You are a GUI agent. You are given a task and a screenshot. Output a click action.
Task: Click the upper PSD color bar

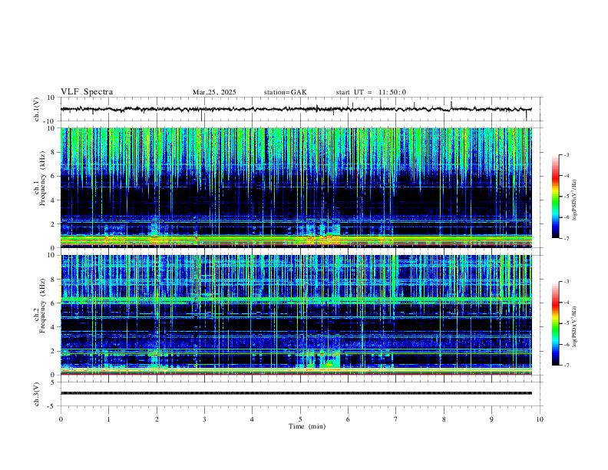(x=556, y=197)
